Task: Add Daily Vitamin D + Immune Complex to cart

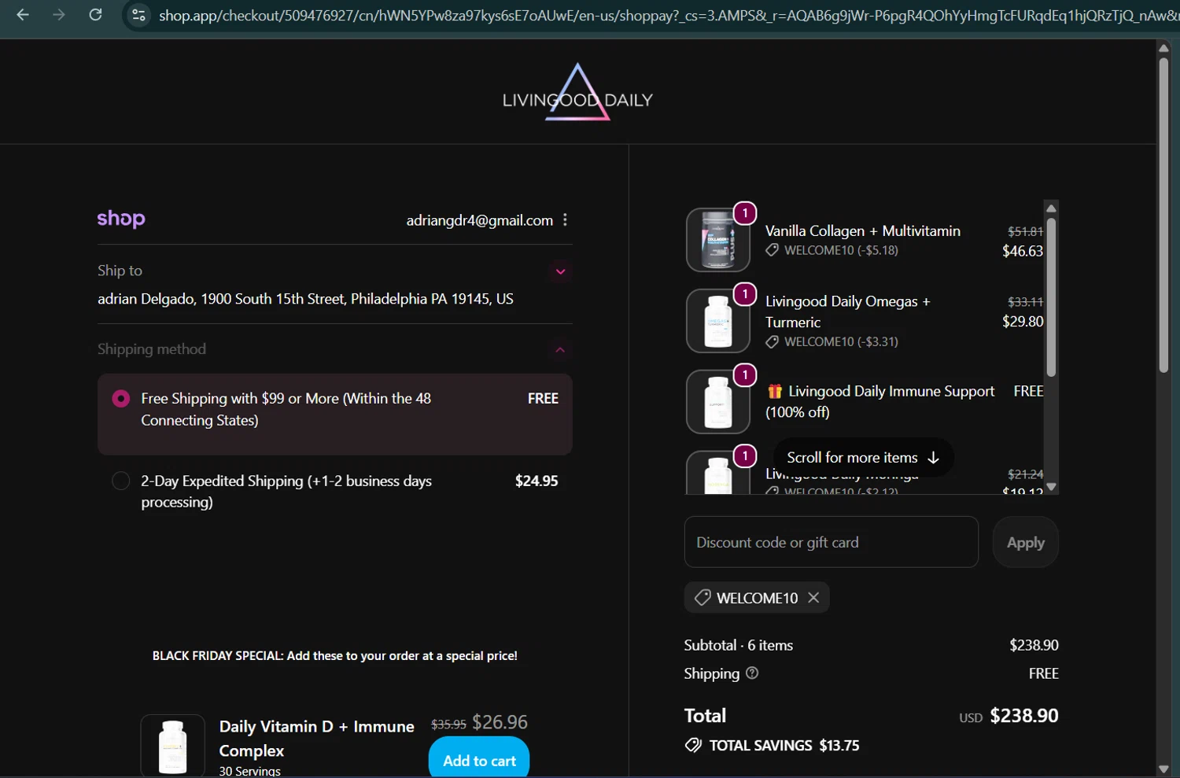Action: click(479, 759)
